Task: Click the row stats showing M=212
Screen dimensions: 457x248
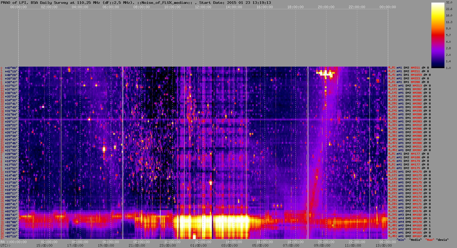Action: click(410, 125)
